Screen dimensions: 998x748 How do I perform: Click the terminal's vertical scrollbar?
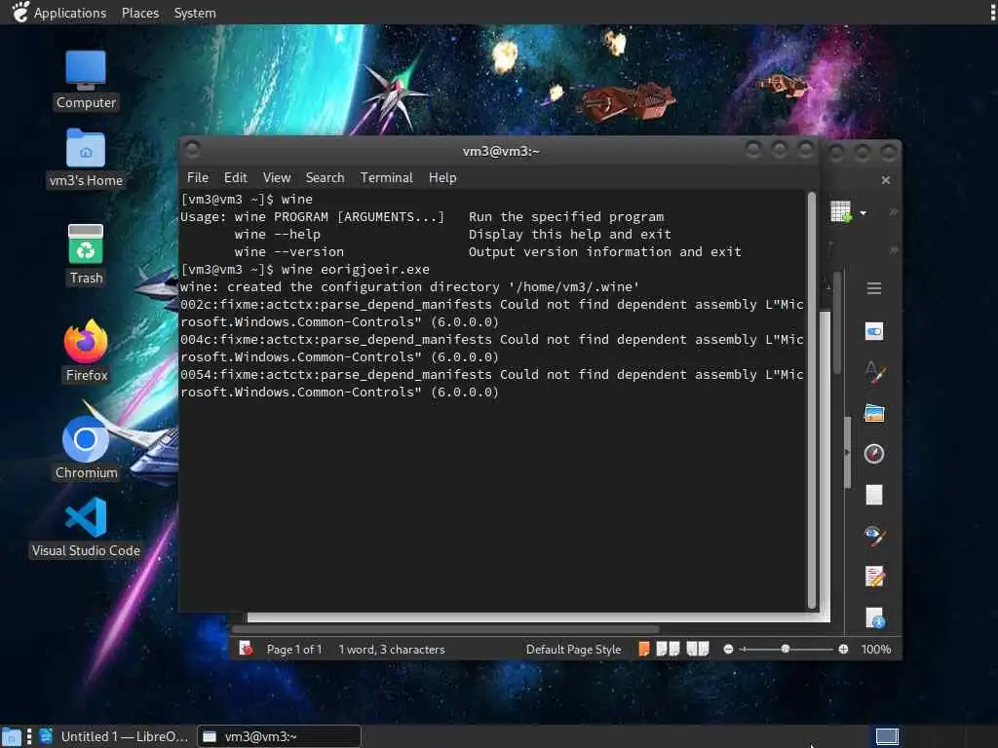812,400
